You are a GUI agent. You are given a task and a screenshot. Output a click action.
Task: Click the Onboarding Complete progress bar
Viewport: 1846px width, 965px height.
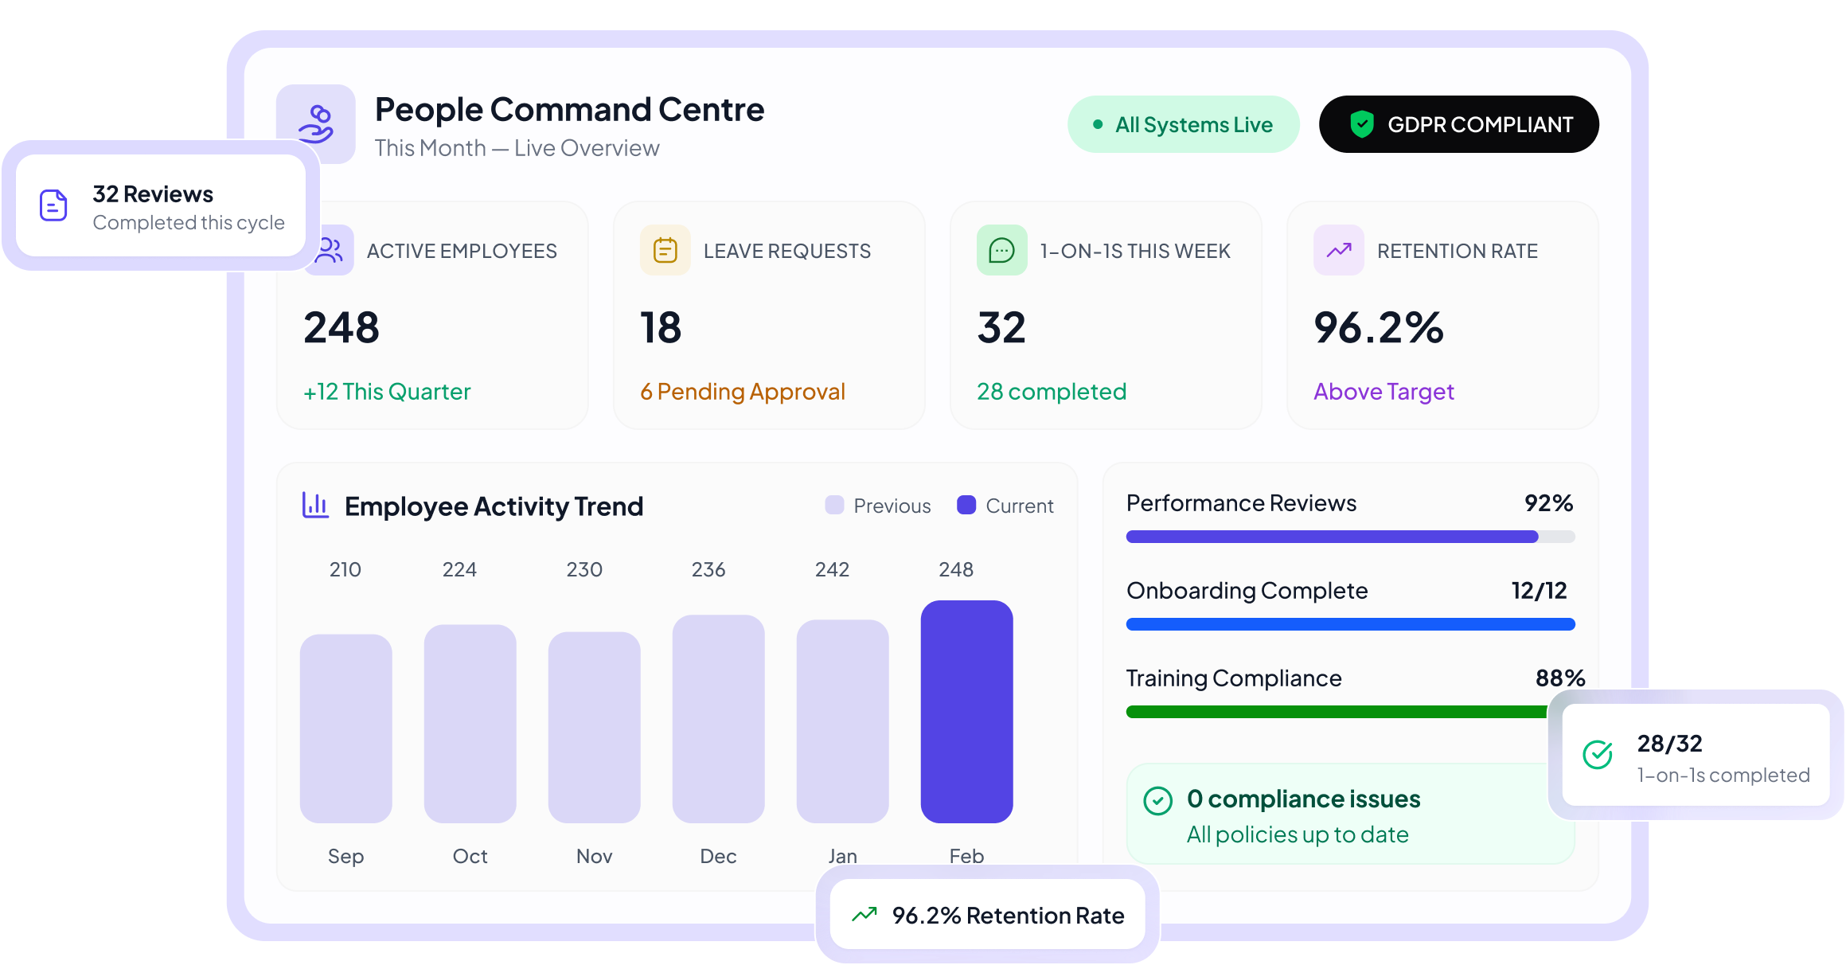click(1350, 624)
